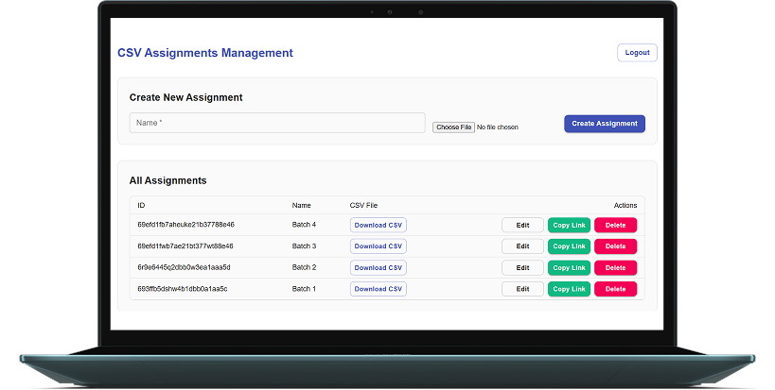775x390 pixels.
Task: Click the ID cell of Batch 2 row
Action: (184, 267)
